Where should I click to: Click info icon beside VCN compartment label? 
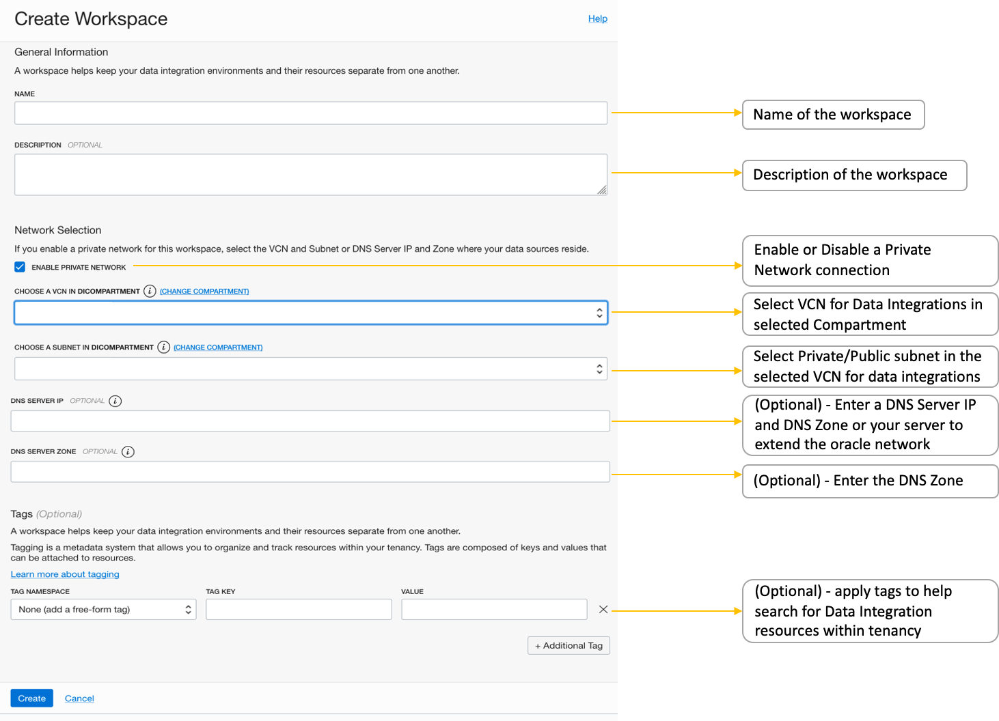(150, 291)
